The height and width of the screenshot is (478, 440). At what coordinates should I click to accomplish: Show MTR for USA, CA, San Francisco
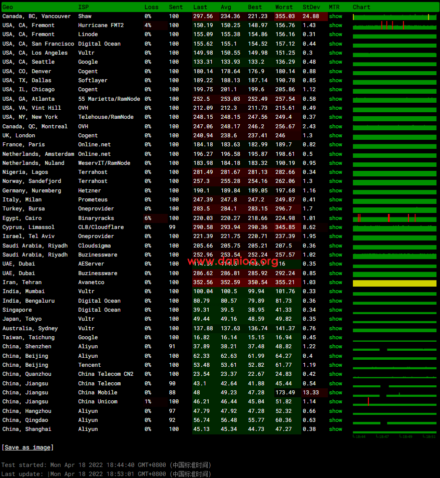[x=335, y=44]
